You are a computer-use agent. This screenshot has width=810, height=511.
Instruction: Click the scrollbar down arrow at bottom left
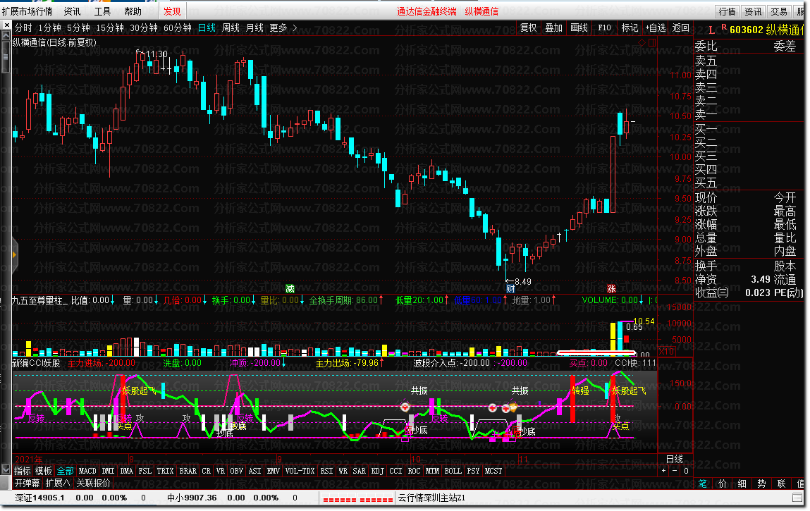coord(6,469)
